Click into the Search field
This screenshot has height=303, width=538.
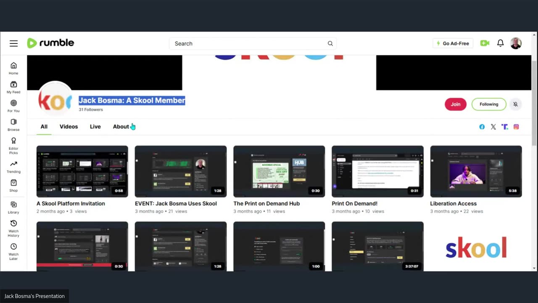tap(253, 43)
